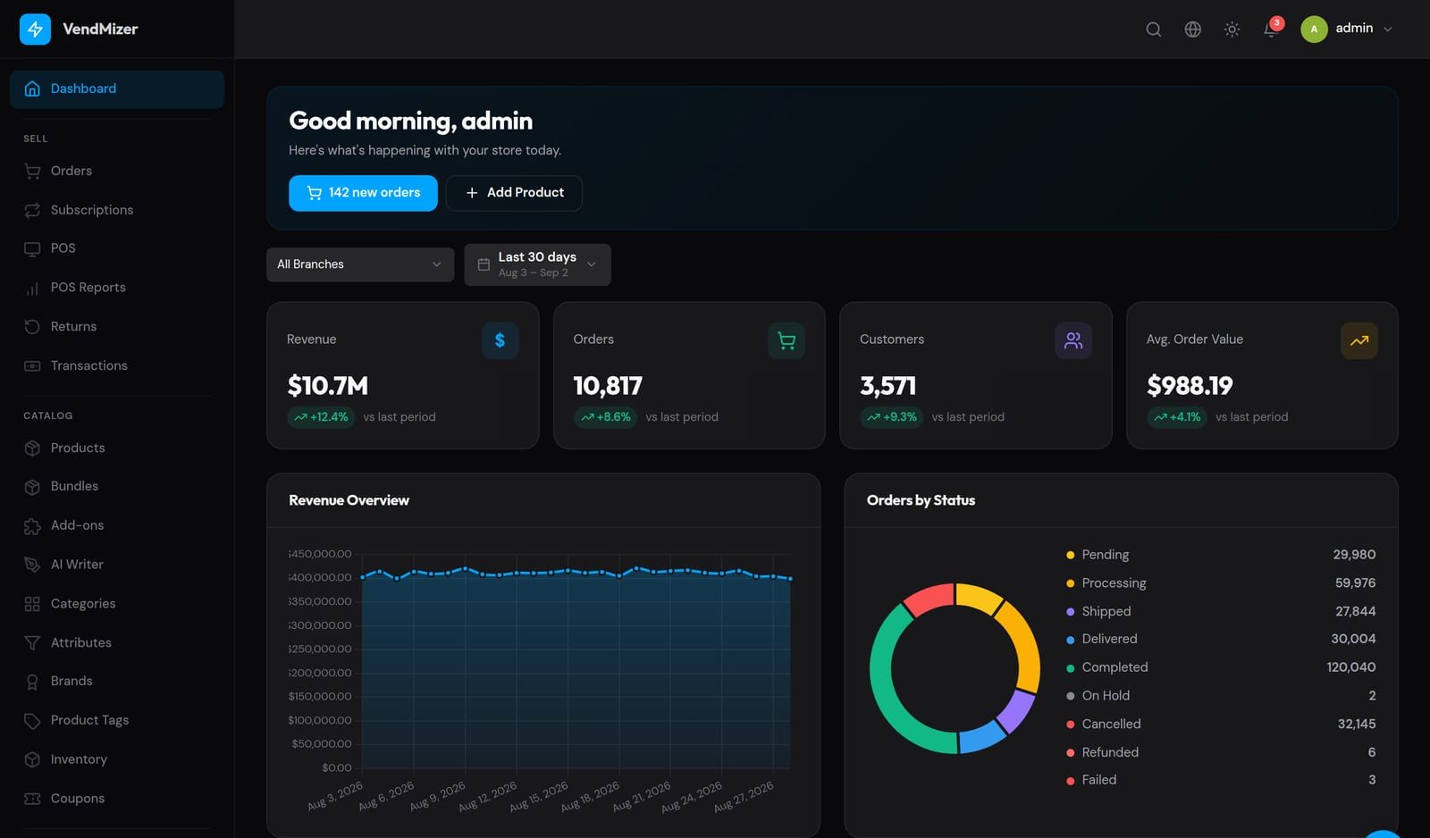Click the 120,040 Completed count
1430x838 pixels.
tap(1351, 667)
